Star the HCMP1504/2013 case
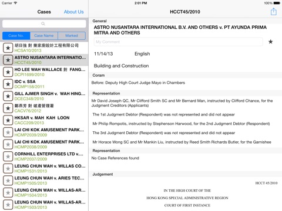The height and width of the screenshot is (211, 282). coord(8,193)
